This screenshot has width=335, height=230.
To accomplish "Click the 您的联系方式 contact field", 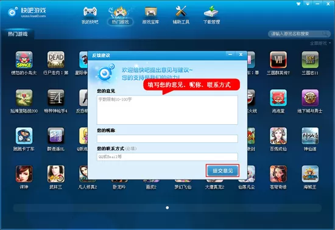I will click(167, 157).
